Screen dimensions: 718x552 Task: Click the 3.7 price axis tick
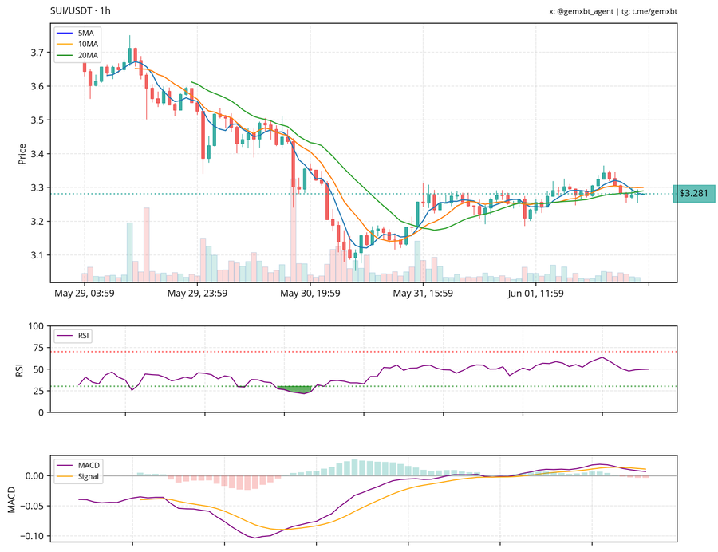(x=37, y=53)
